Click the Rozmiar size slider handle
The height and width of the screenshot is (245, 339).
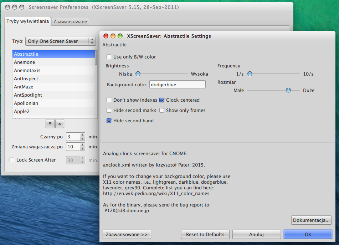click(x=288, y=90)
